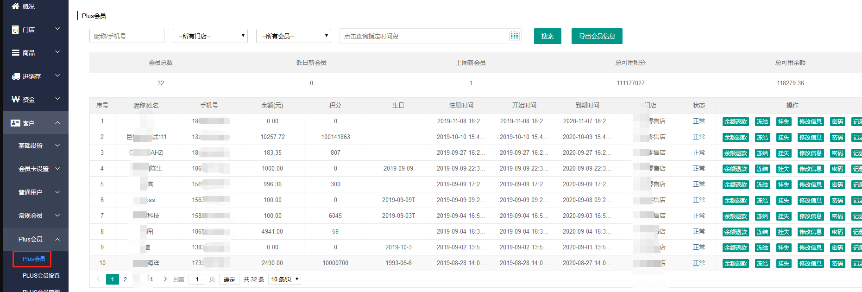
Task: Click the 门店 building icon
Action: click(x=15, y=30)
